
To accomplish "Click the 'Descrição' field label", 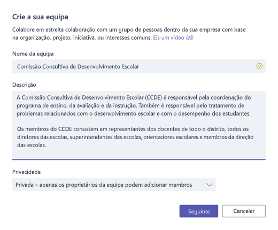I will pos(24,85).
